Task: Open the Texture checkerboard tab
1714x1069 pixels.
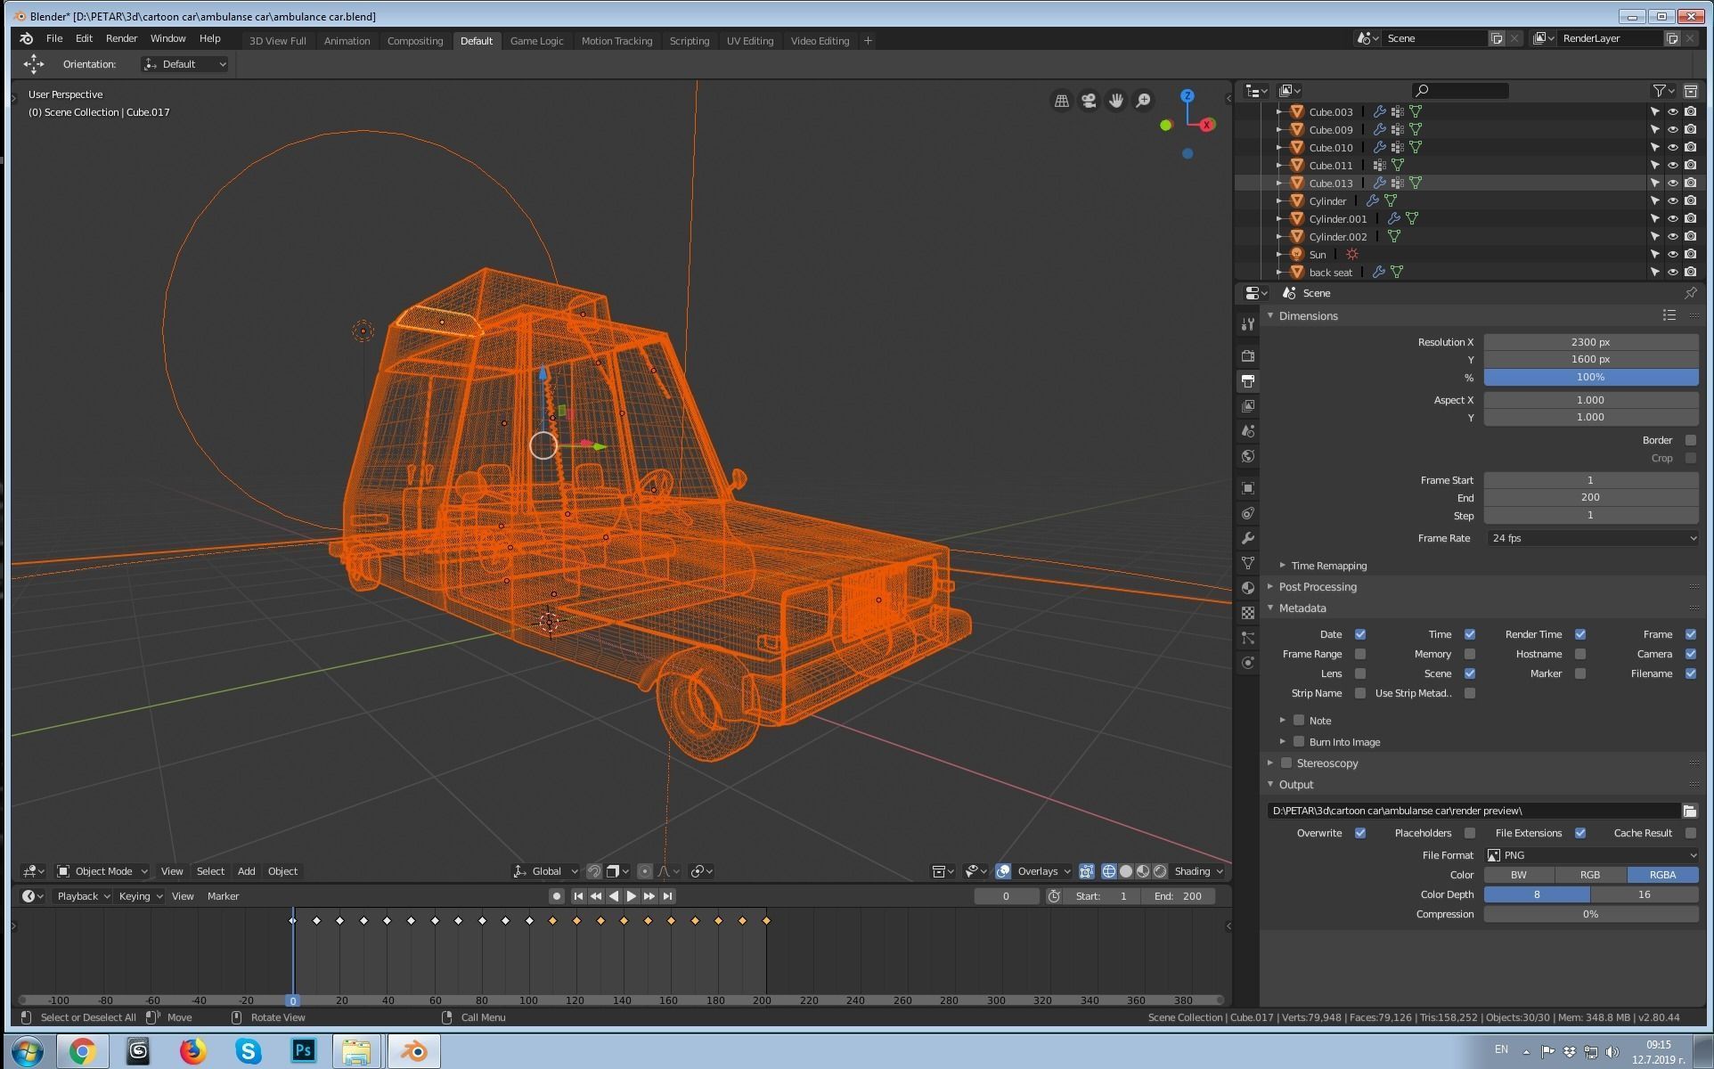Action: pyautogui.click(x=1248, y=613)
